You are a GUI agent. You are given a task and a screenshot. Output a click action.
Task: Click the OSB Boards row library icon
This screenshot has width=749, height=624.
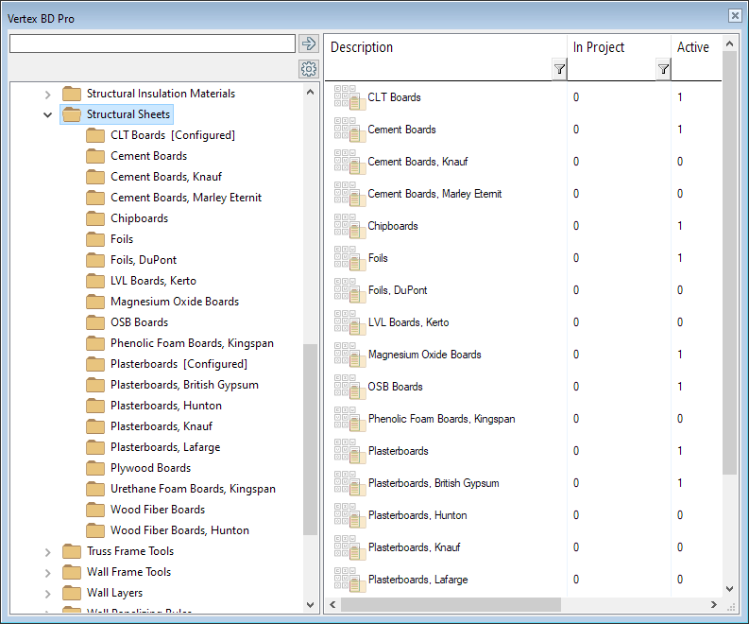tap(349, 387)
